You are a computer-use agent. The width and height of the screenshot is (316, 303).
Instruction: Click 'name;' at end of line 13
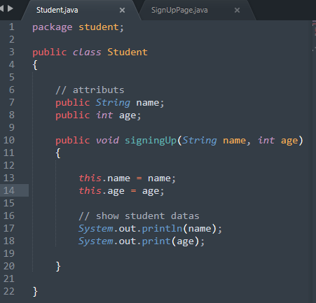click(162, 178)
